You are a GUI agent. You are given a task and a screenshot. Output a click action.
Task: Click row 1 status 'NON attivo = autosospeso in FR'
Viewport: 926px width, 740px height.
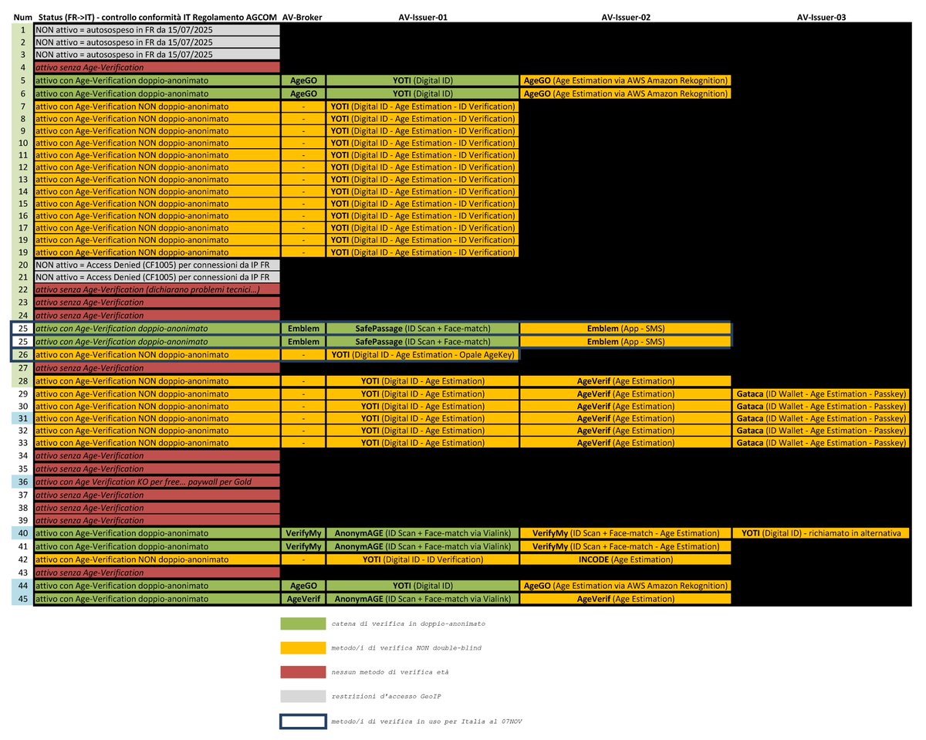click(157, 31)
